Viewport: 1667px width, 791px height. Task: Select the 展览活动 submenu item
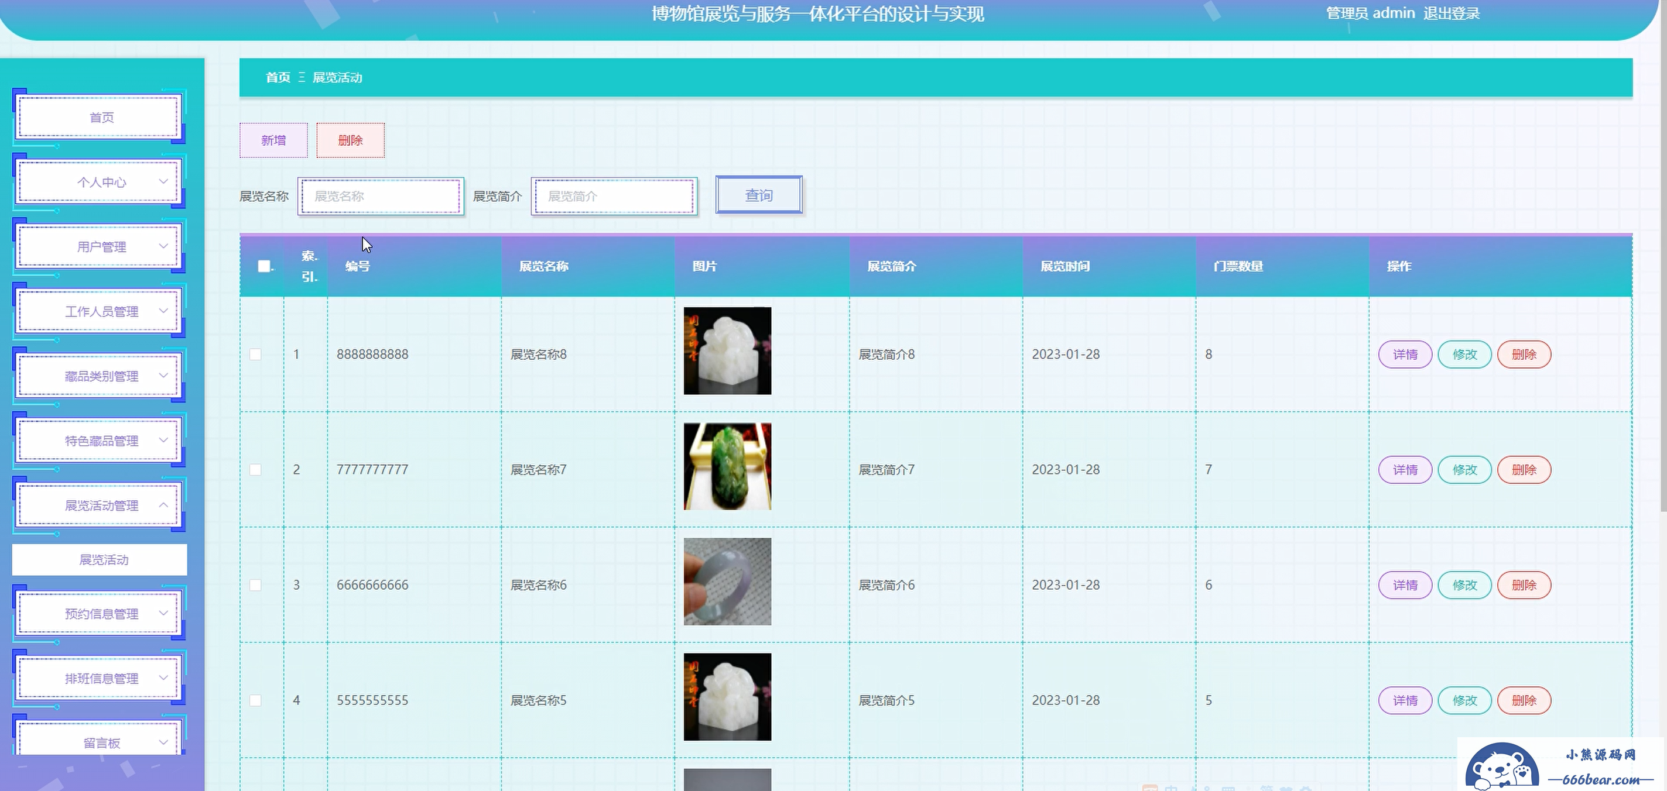(100, 559)
